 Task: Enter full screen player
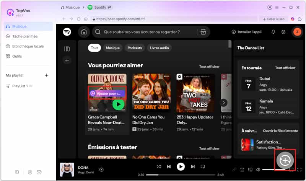click(299, 170)
